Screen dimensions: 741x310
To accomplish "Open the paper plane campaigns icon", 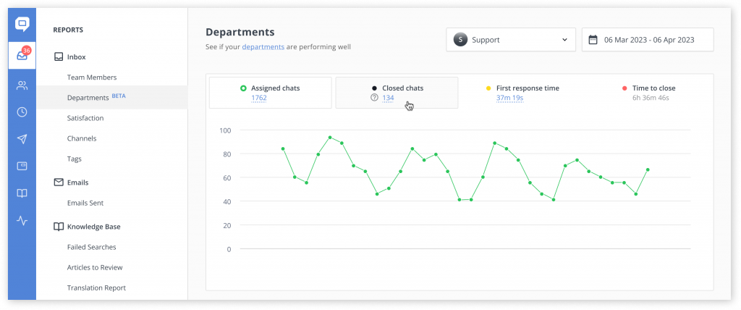I will click(x=22, y=139).
